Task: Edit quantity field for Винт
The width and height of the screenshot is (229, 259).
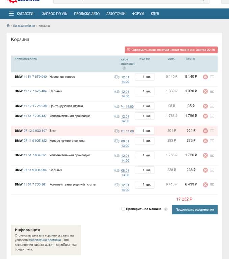Action: (x=145, y=131)
